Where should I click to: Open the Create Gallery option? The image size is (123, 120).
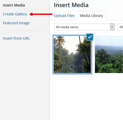pyautogui.click(x=15, y=14)
